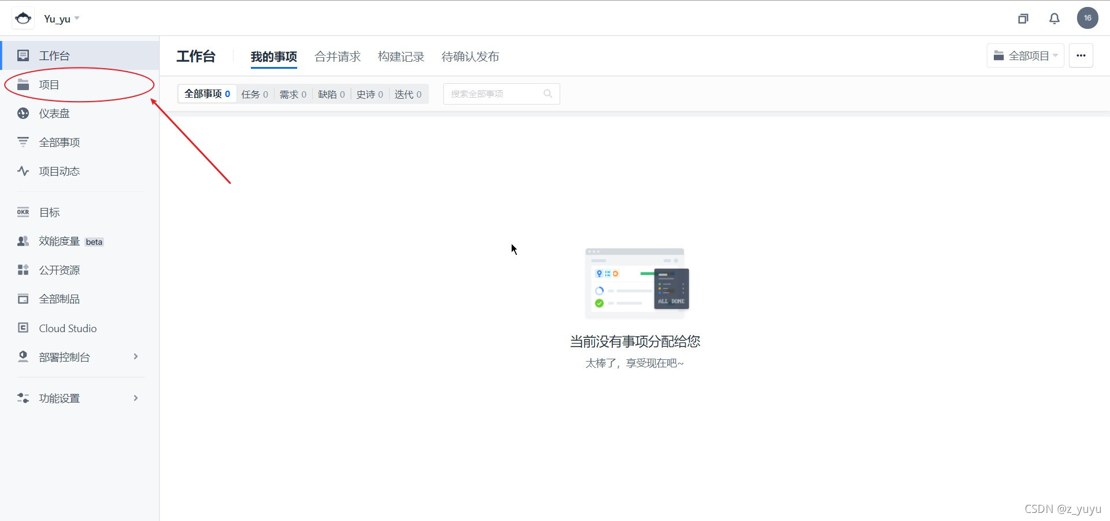Select the 待确认发布 tab
Viewport: 1110px width, 521px height.
(x=470, y=56)
